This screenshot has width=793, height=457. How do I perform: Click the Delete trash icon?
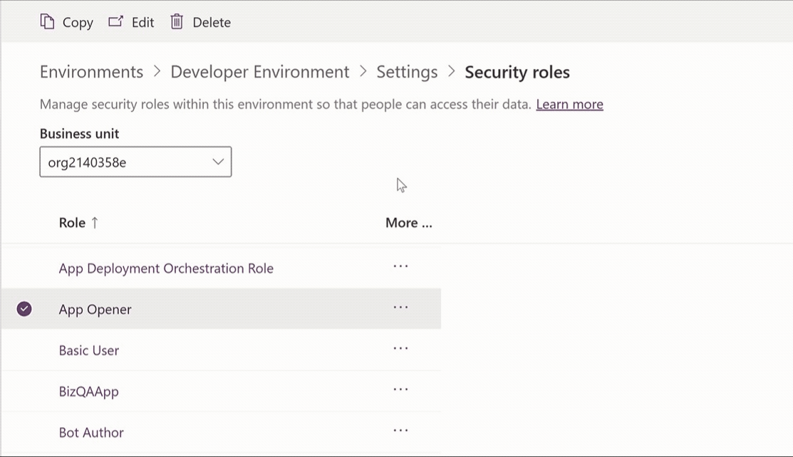pyautogui.click(x=177, y=22)
